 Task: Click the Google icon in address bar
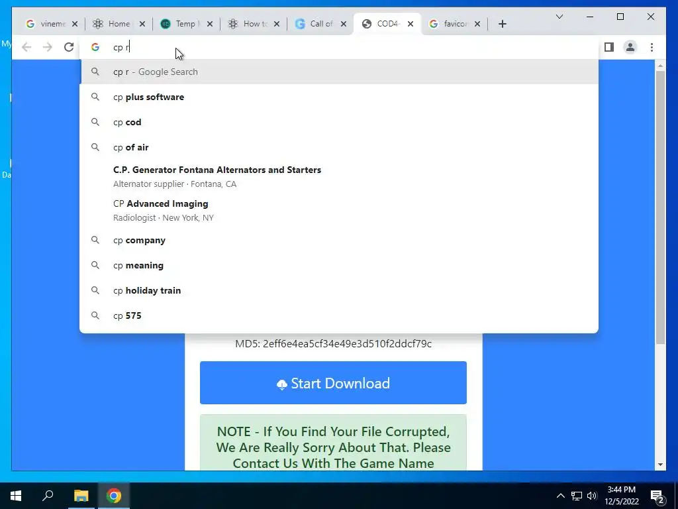(95, 47)
